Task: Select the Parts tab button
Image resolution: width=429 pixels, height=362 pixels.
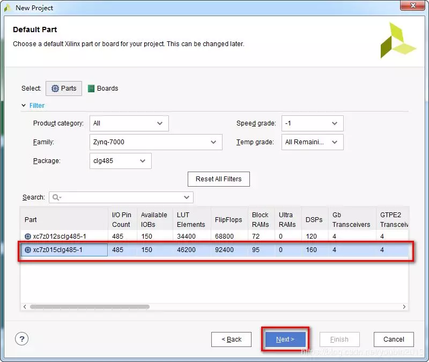Action: click(x=64, y=88)
